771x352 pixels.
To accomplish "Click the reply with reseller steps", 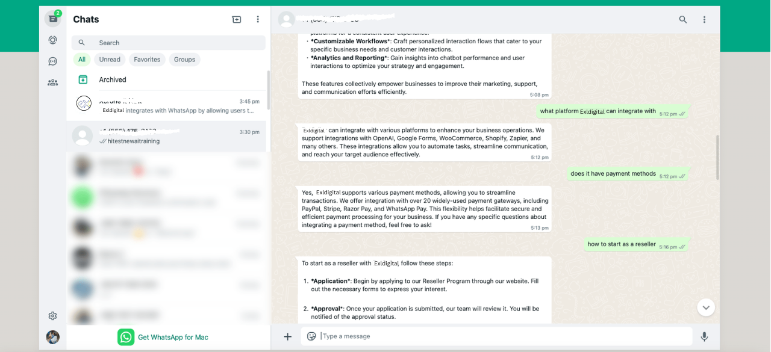I will (x=424, y=290).
